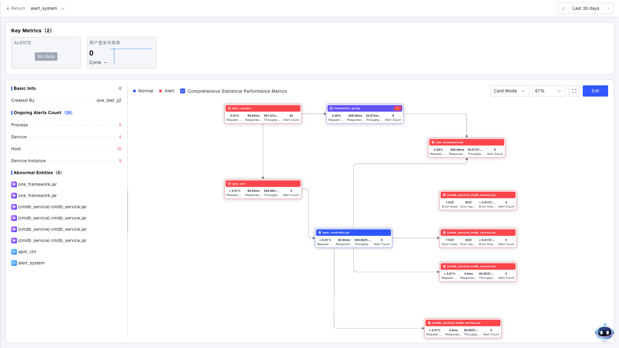Open the robot assistant chat icon
Screen dimensions: 619x348
point(604,332)
